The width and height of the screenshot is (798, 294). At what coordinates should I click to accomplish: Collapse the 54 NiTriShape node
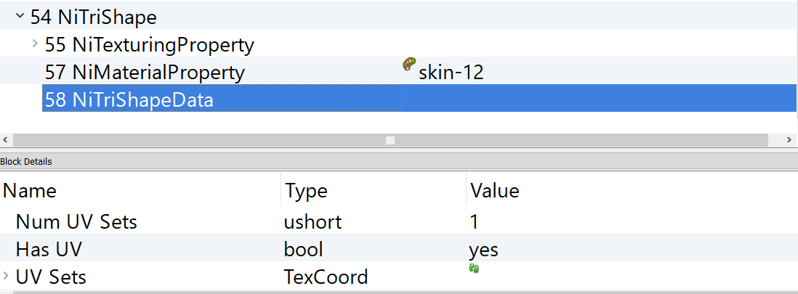(x=20, y=16)
